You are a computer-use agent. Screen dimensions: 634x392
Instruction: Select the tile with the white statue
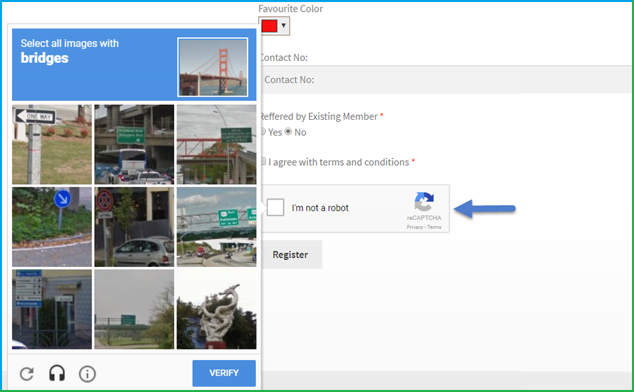tap(217, 309)
